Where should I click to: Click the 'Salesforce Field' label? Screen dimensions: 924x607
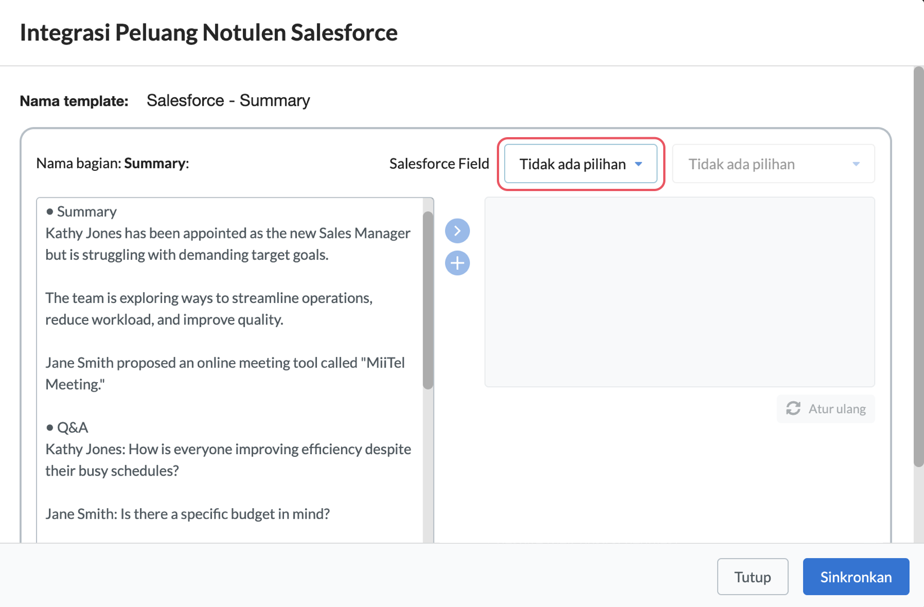[439, 164]
